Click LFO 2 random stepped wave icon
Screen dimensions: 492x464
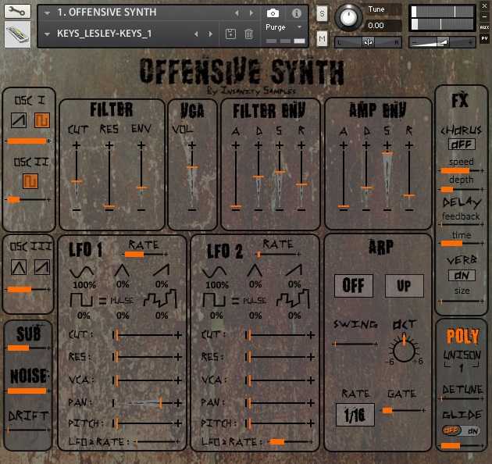[x=293, y=298]
